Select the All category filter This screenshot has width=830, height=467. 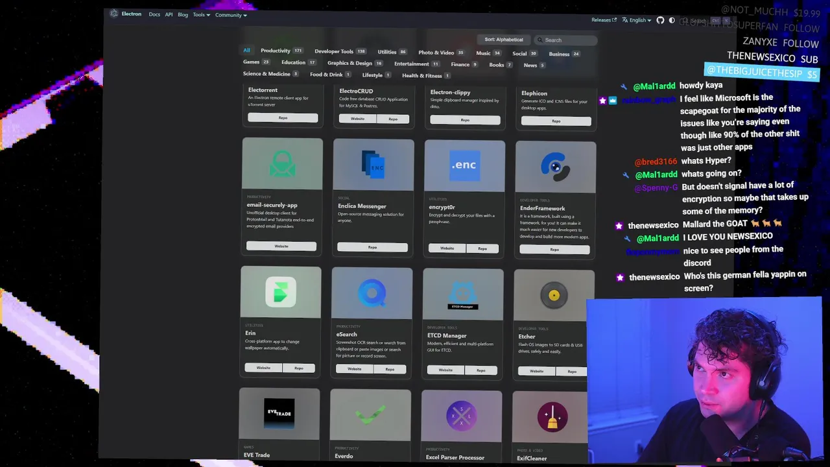[246, 50]
